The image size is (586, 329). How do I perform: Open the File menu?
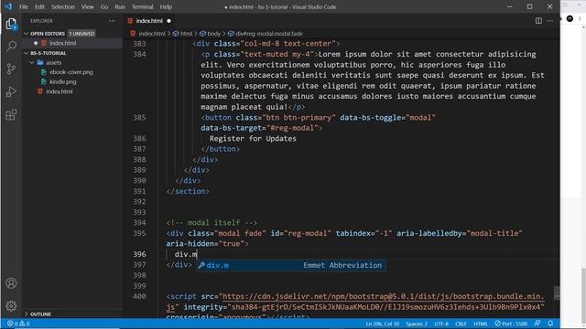pyautogui.click(x=24, y=6)
